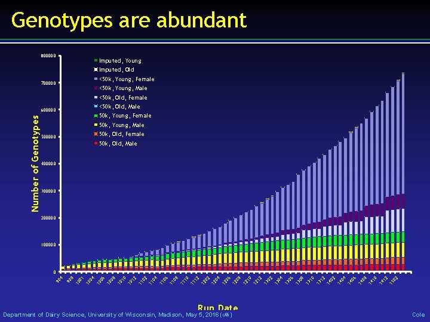Click the '50k, Old, Male' red legend swatch

coord(96,143)
